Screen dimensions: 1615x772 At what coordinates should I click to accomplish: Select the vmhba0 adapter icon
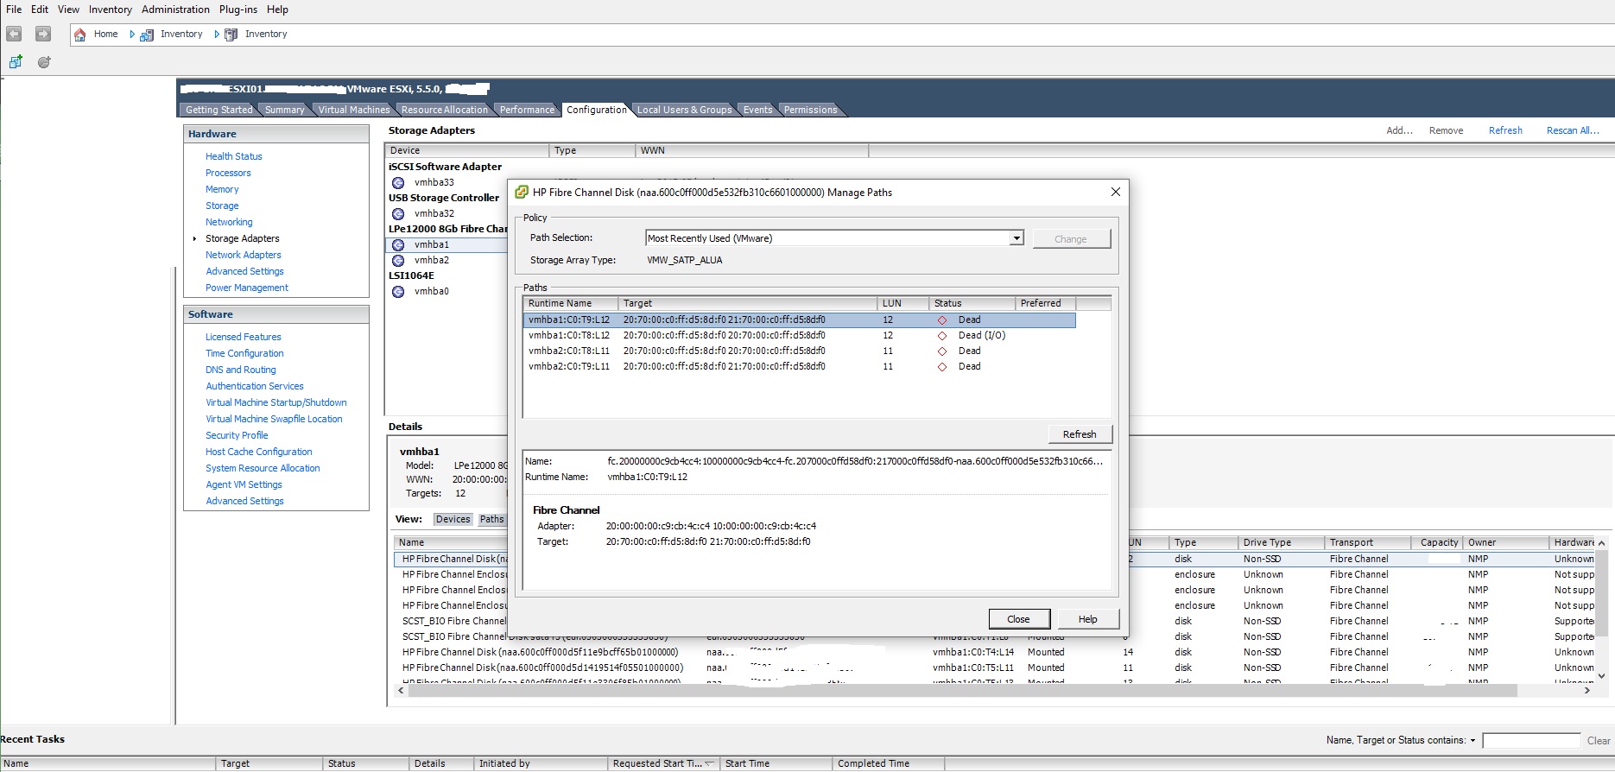pos(398,291)
